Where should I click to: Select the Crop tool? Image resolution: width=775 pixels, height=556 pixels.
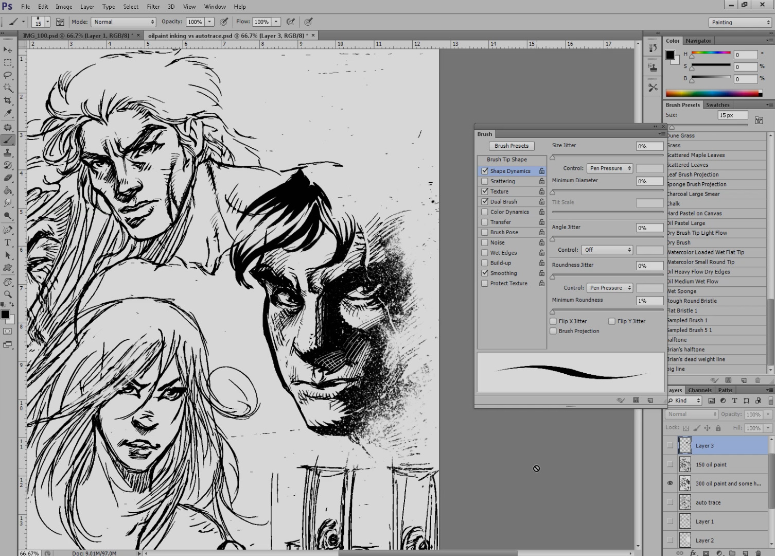[x=8, y=100]
